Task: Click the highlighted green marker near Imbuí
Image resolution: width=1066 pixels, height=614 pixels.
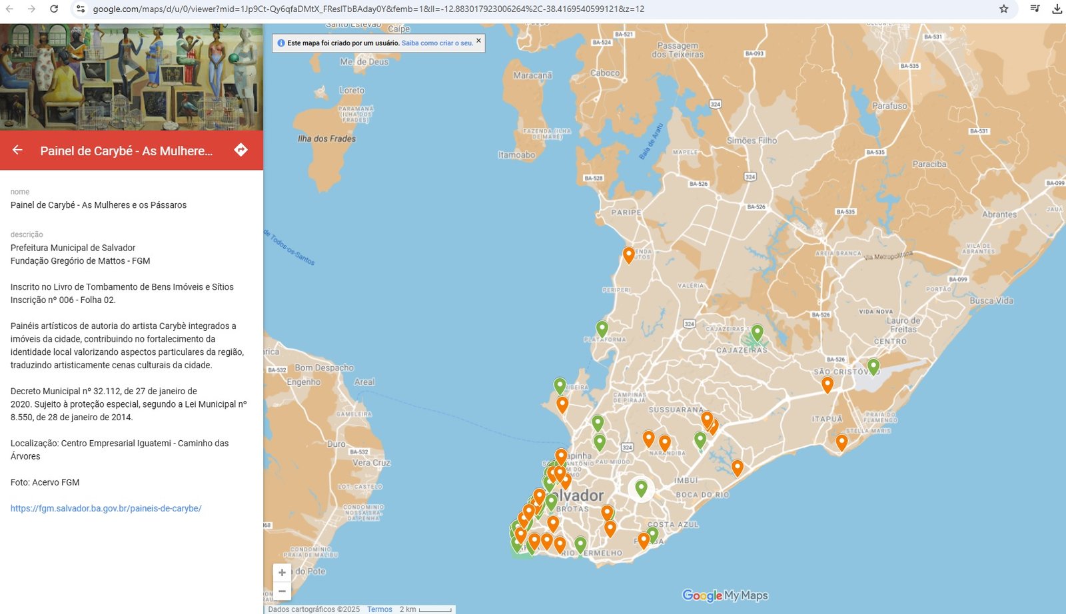Action: point(641,488)
